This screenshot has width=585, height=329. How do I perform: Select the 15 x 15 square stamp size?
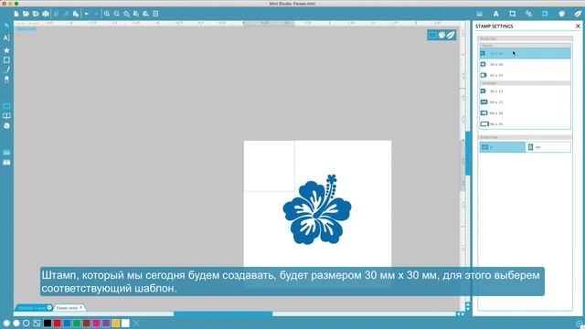click(x=525, y=53)
